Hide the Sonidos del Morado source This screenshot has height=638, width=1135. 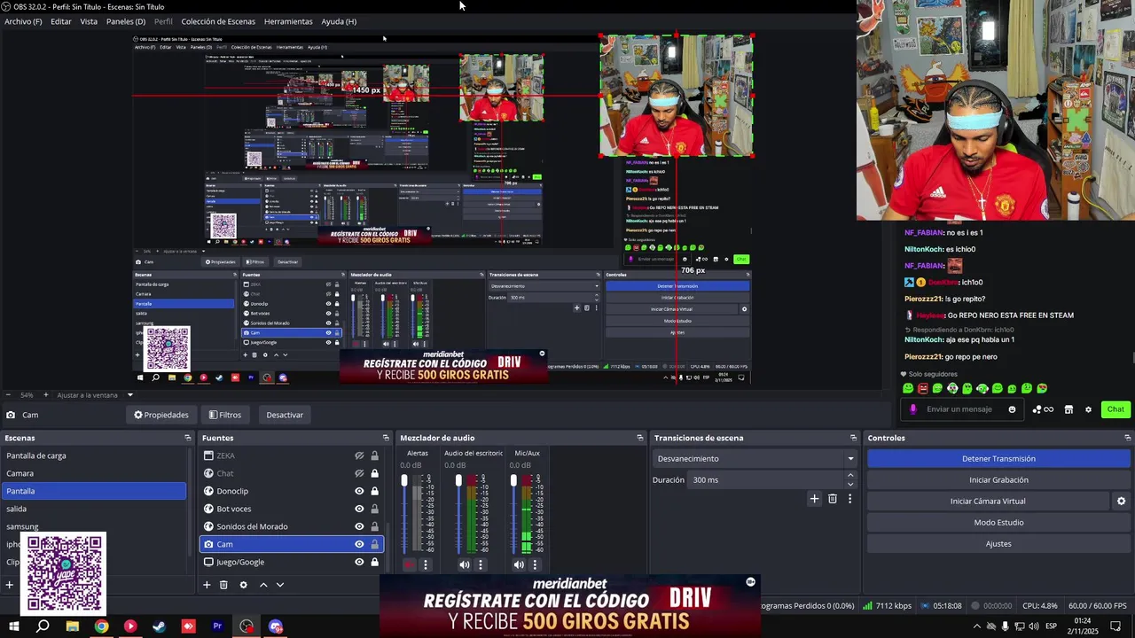point(359,526)
